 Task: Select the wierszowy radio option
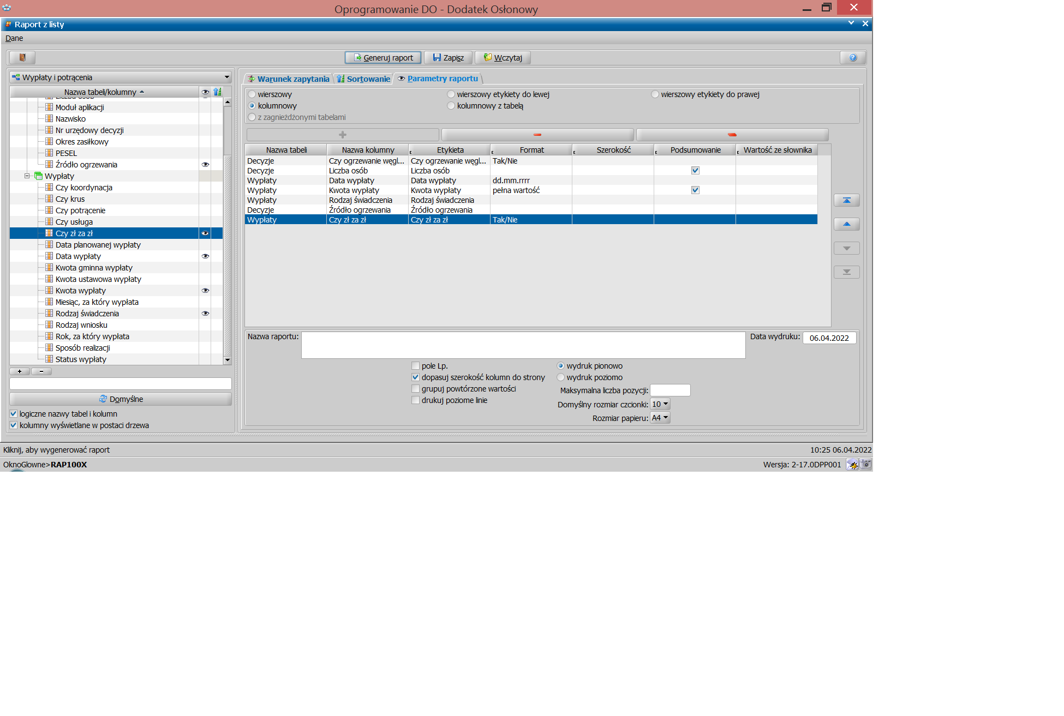click(252, 94)
